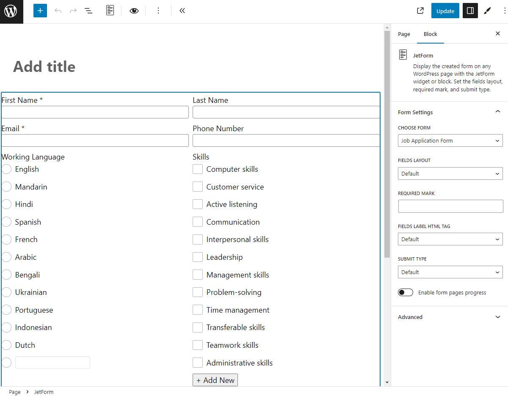Open the Choose Form dropdown
The image size is (508, 396).
(450, 141)
